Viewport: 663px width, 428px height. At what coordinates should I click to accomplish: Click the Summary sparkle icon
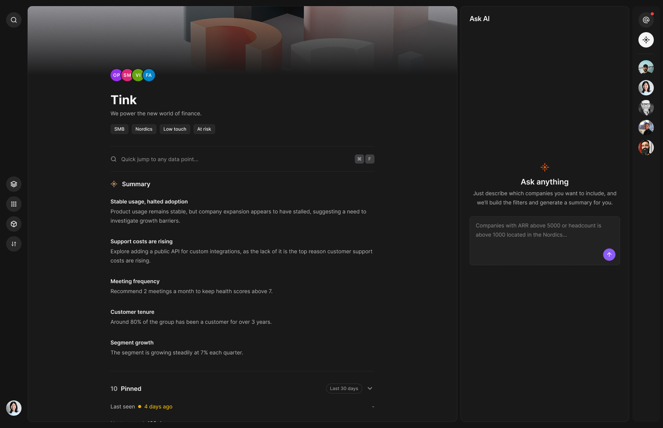(114, 184)
